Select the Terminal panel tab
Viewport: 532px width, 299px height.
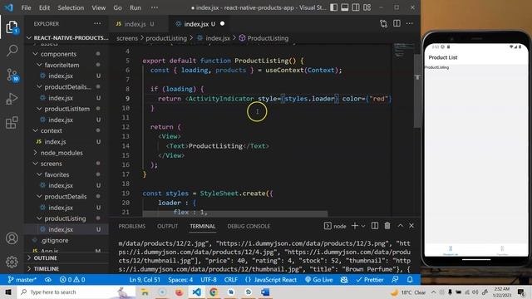pyautogui.click(x=203, y=226)
